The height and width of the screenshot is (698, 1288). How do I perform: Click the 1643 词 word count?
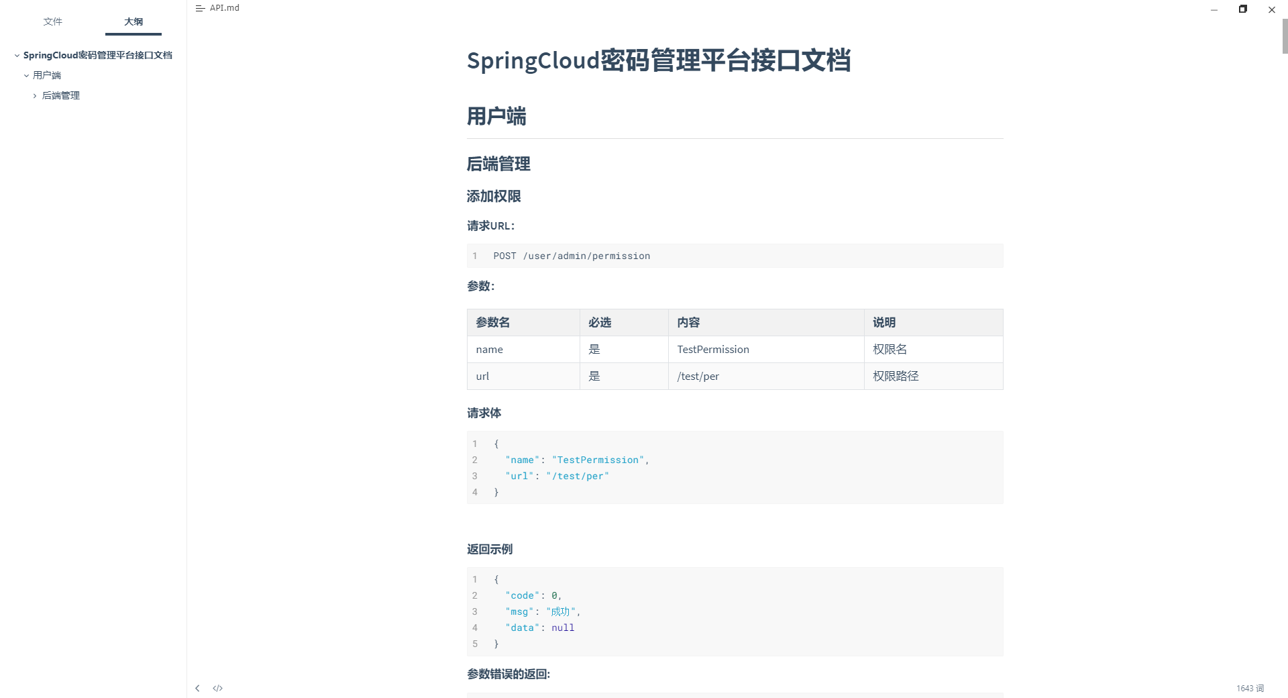click(x=1250, y=688)
